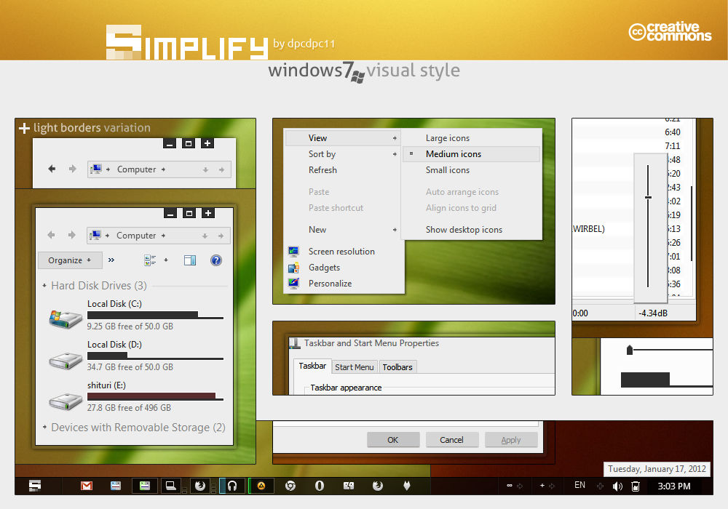The height and width of the screenshot is (509, 728).
Task: Open the Organize dropdown menu
Action: (70, 260)
